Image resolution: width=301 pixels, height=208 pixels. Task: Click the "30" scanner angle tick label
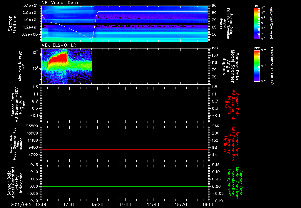[214, 77]
